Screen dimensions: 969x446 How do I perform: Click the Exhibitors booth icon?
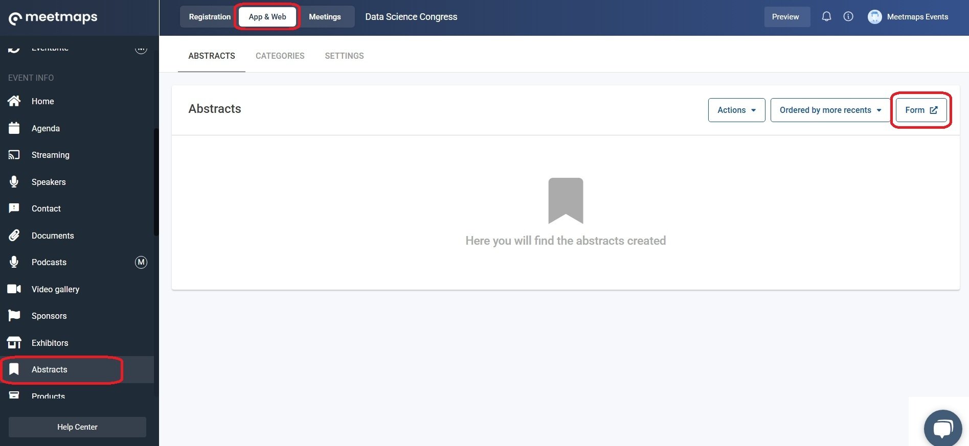pos(14,342)
